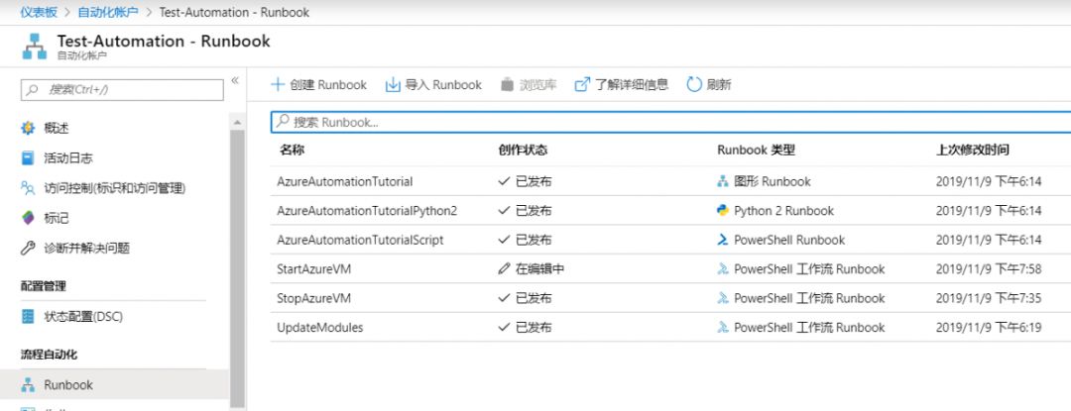Click the 概述 gear icon in sidebar

(28, 128)
